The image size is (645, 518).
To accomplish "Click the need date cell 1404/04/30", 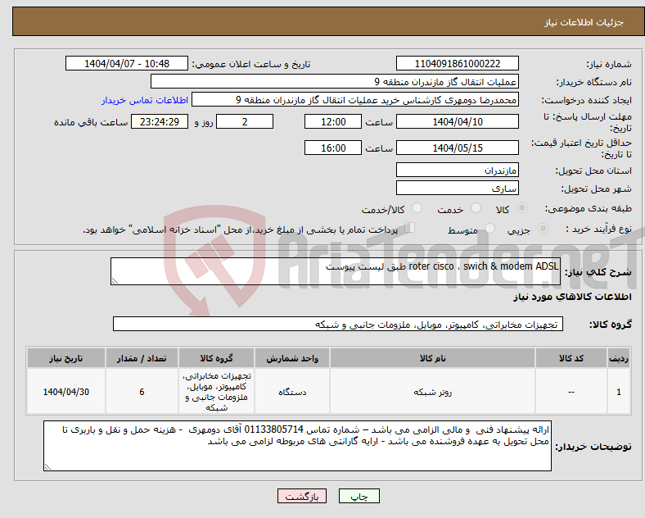I will pyautogui.click(x=66, y=392).
